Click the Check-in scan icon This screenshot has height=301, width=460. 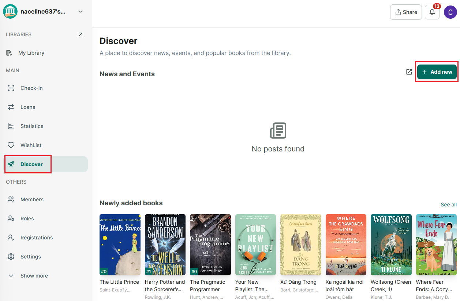(11, 88)
